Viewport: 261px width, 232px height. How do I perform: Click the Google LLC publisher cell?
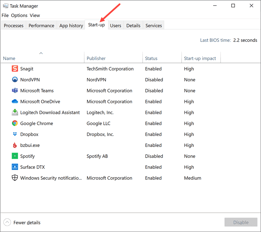point(98,124)
